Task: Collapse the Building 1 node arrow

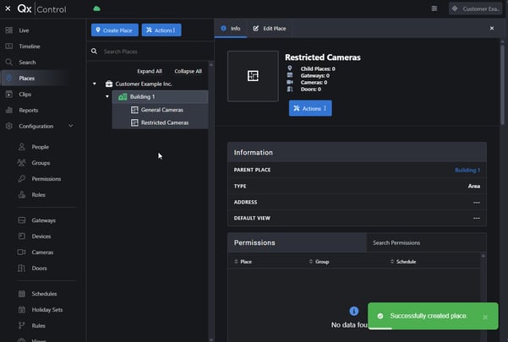Action: click(107, 96)
